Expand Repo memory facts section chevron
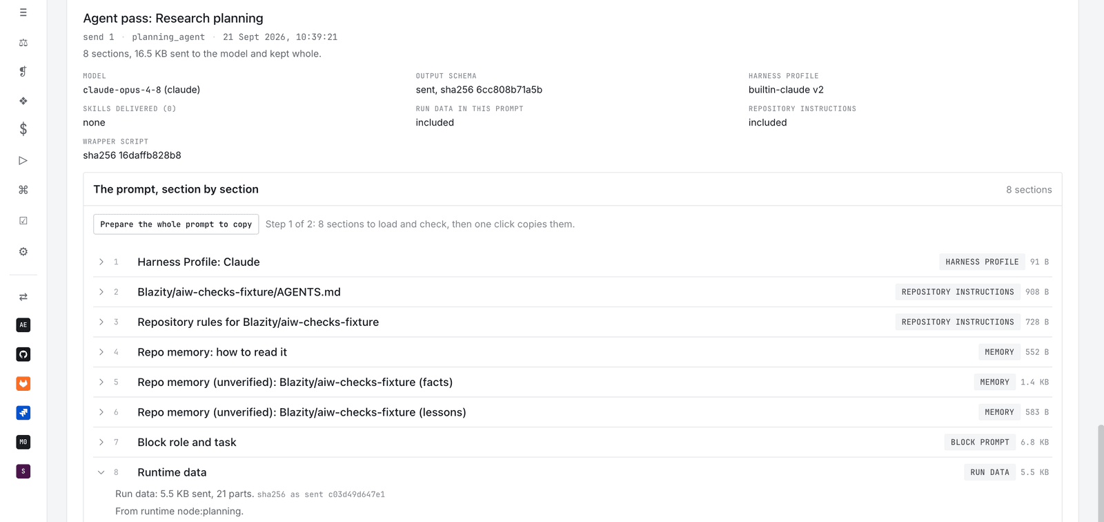Image resolution: width=1104 pixels, height=522 pixels. [x=101, y=382]
